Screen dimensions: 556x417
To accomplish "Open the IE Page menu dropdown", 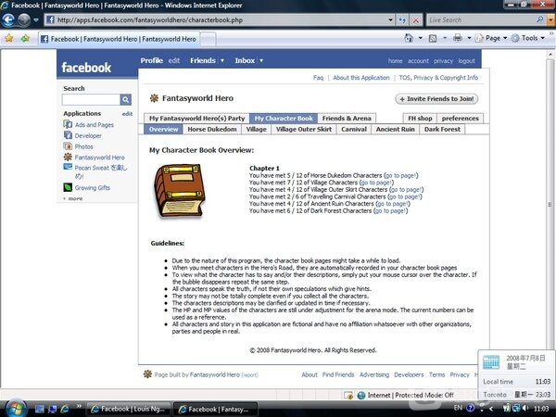I will click(494, 39).
